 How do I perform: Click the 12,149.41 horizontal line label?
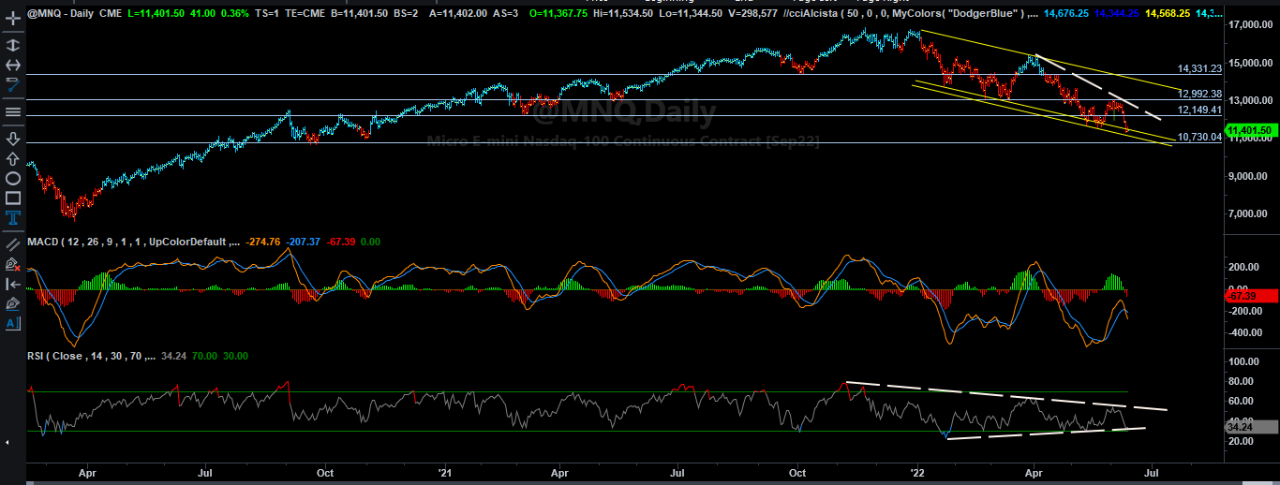point(1199,110)
